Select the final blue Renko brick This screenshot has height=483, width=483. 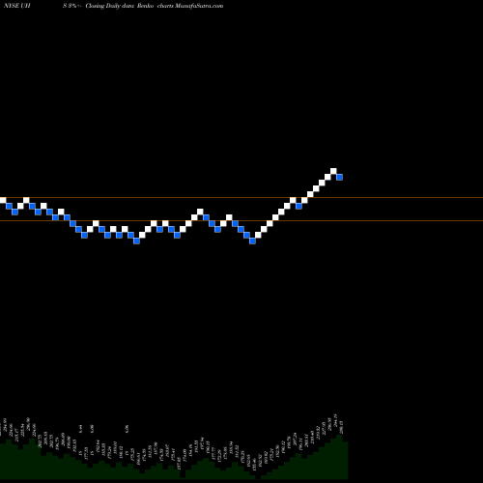pos(339,177)
